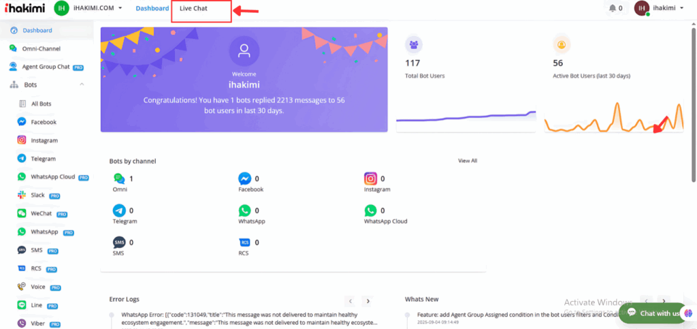Open the Facebook bots sidebar icon
697x329 pixels.
coord(22,122)
